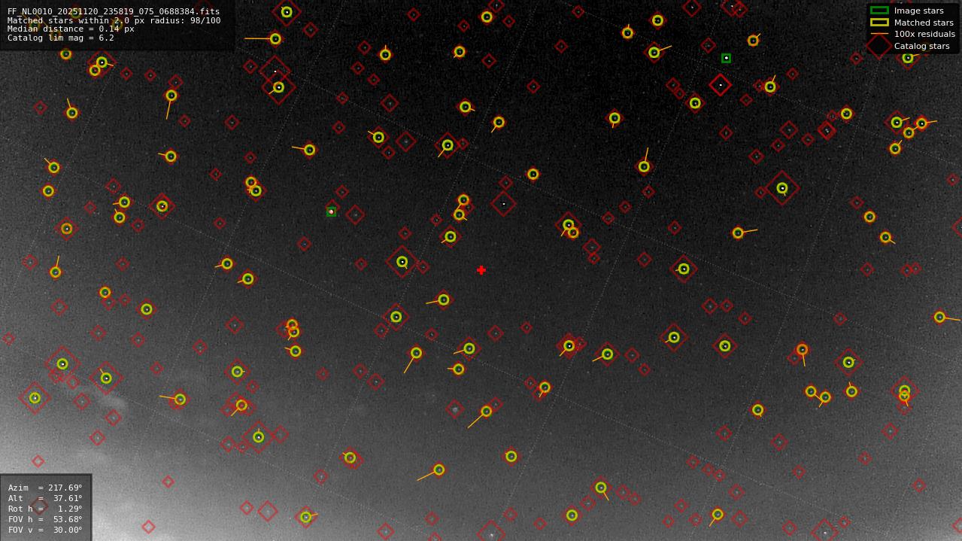
Task: Click the 'FOV h = 53.68°' readout
Action: click(45, 519)
